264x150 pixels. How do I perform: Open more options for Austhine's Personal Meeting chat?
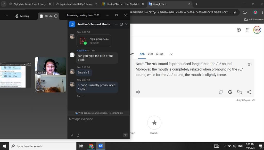click(116, 24)
